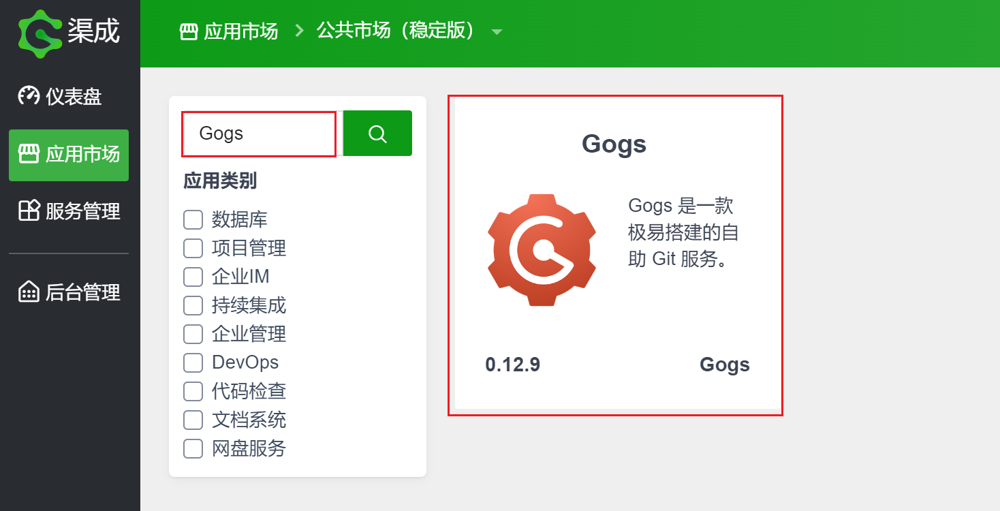Enable the 数据库 category checkbox
This screenshot has height=511, width=1000.
(193, 220)
